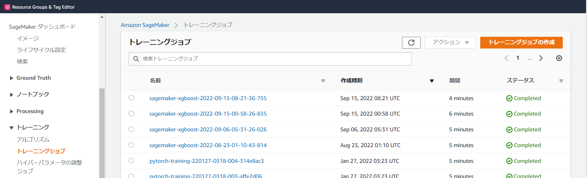This screenshot has height=178, width=587.
Task: Click Resource Groups & Tag Editor title
Action: [x=43, y=7]
